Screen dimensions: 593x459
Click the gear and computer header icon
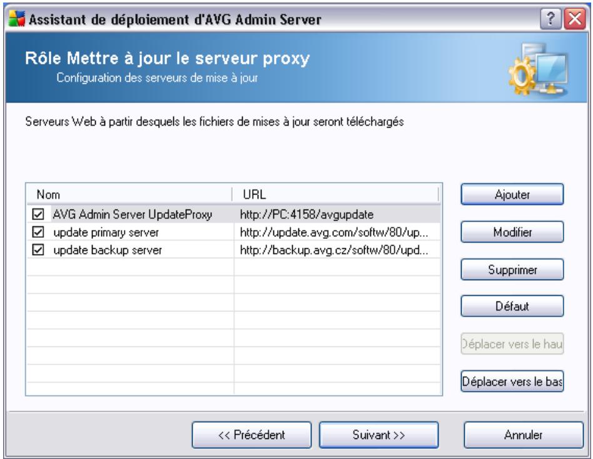[x=537, y=69]
